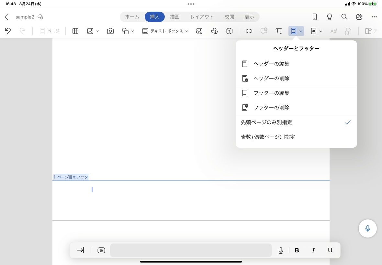Open the 描画 tab
Viewport: 382px width, 265px height.
(175, 17)
